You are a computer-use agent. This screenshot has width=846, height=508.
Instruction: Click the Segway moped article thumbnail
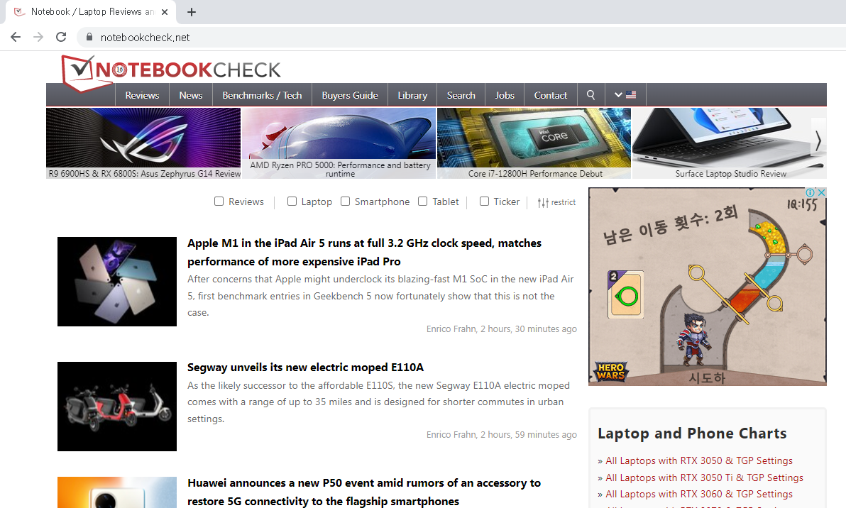117,406
